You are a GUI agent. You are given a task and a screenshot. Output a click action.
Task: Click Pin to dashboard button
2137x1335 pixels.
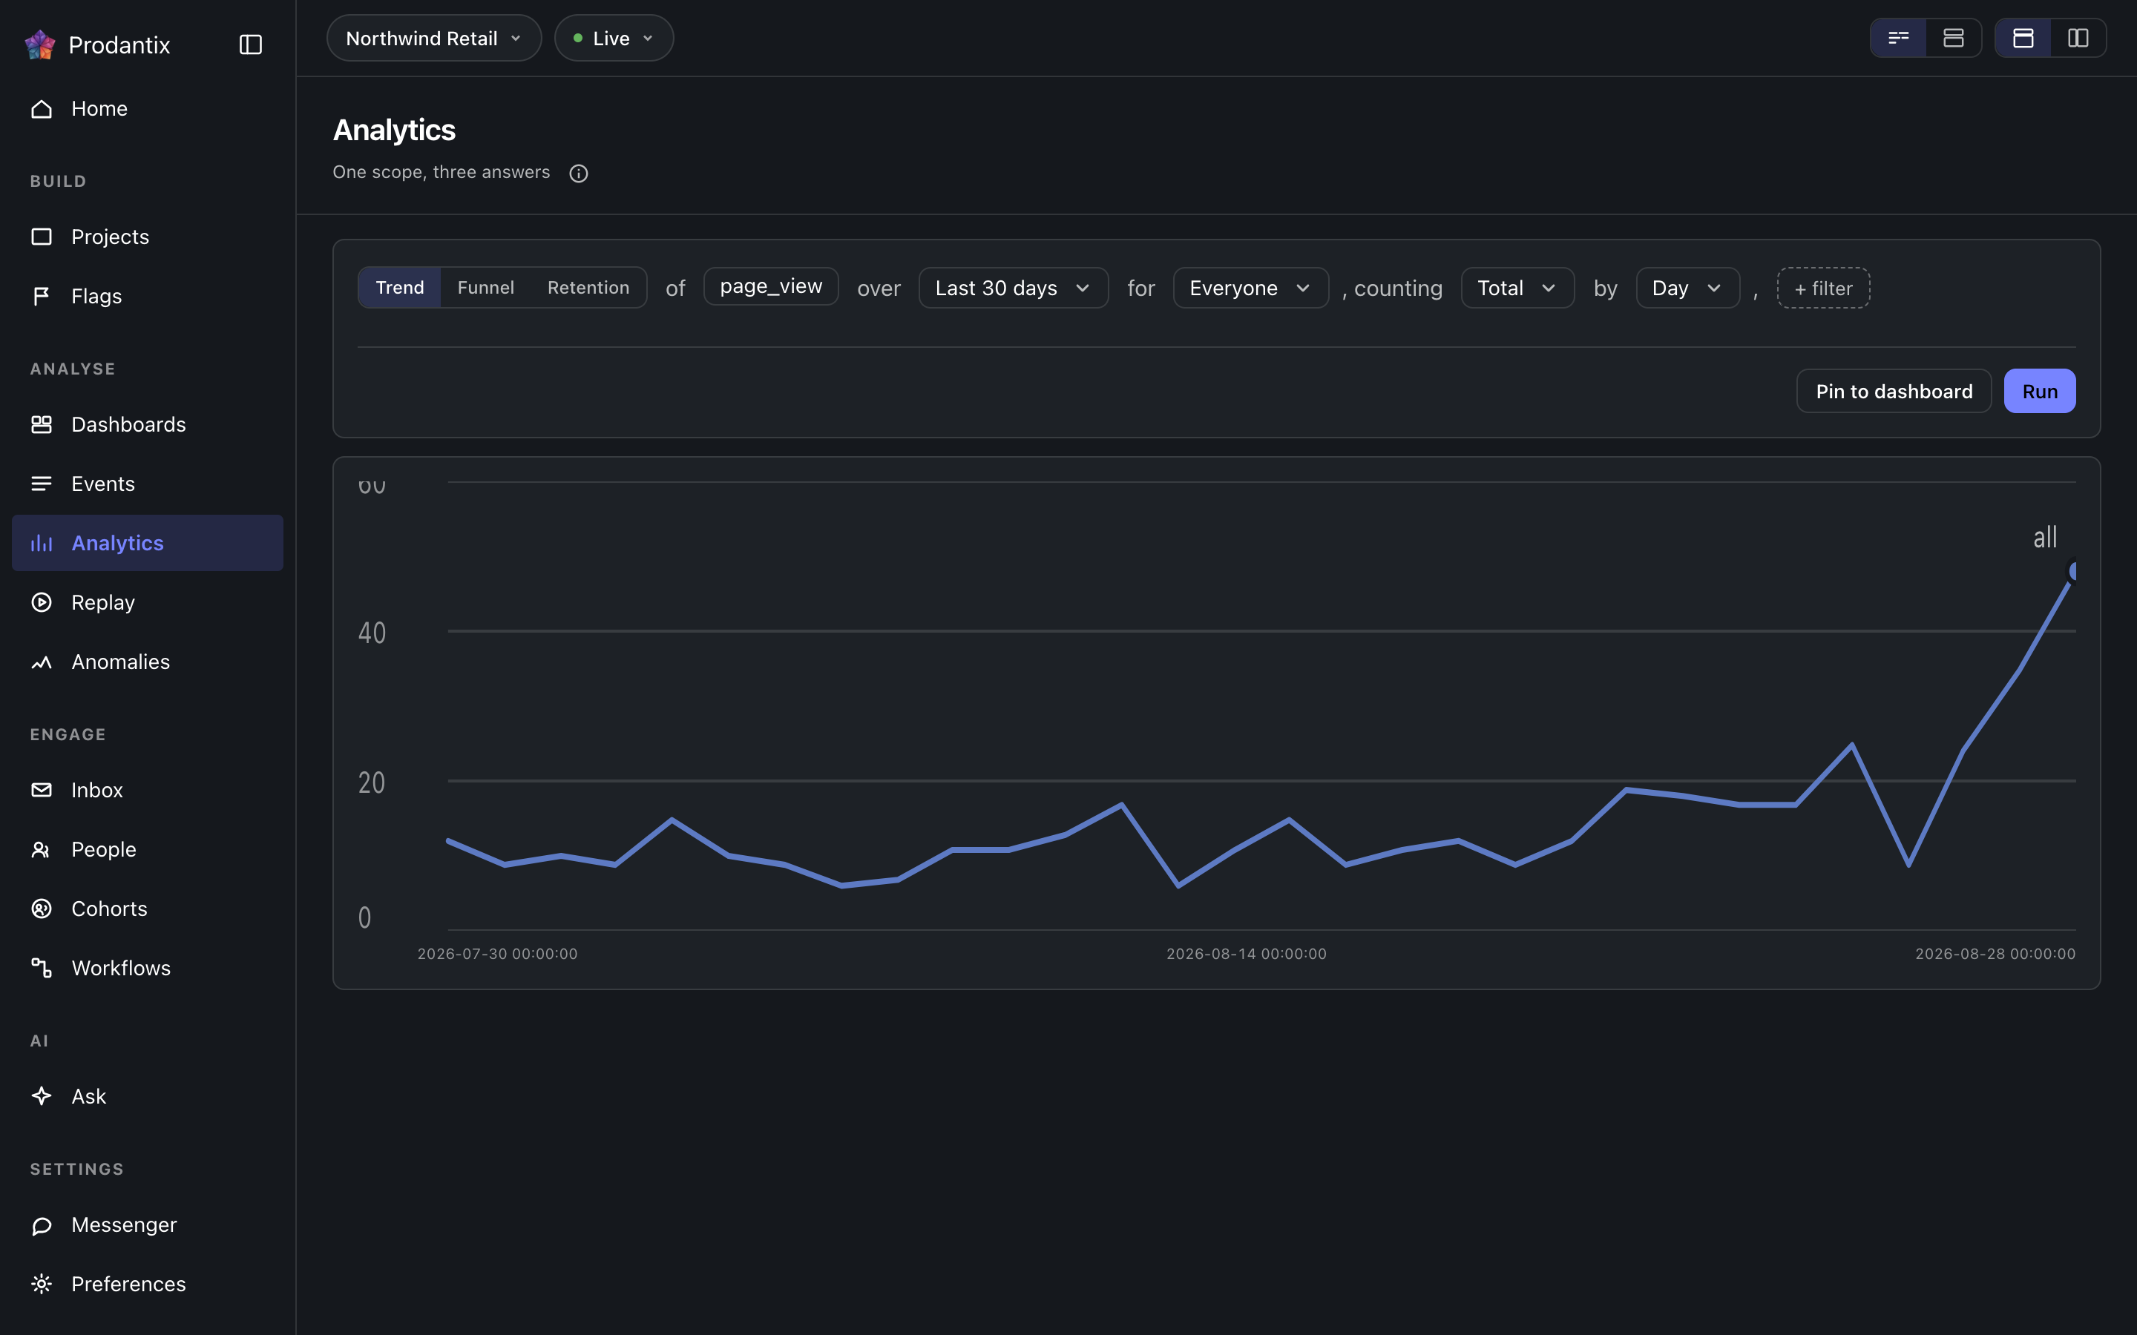pos(1894,391)
